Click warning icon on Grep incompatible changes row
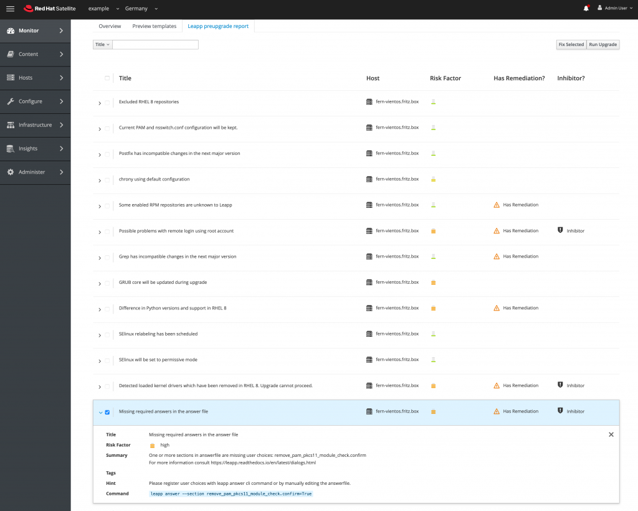 [497, 256]
